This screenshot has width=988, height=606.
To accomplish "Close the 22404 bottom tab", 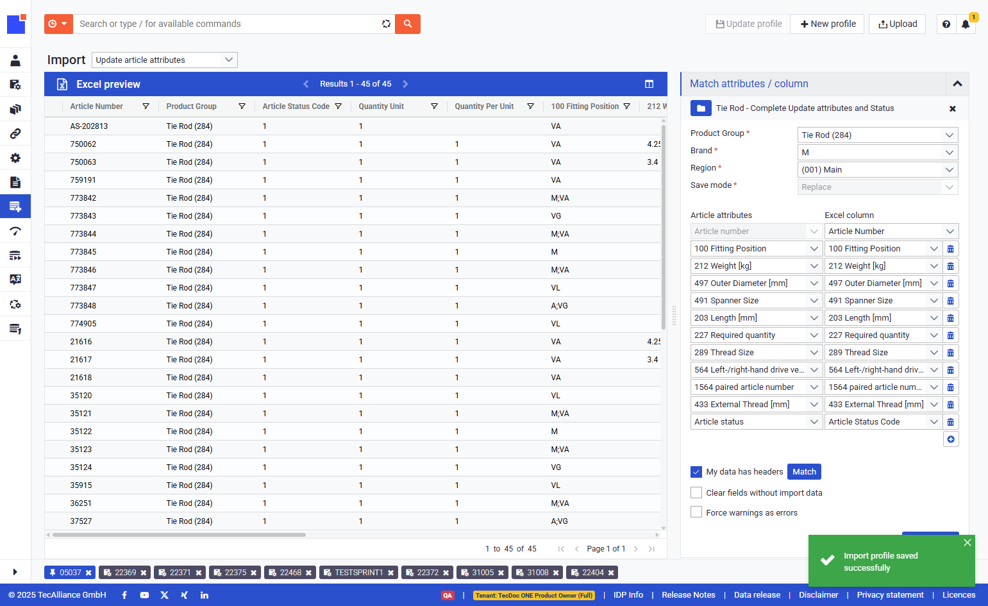I will pos(611,573).
